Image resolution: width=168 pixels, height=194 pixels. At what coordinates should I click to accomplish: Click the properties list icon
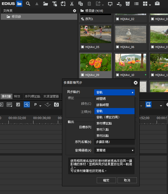136,4
